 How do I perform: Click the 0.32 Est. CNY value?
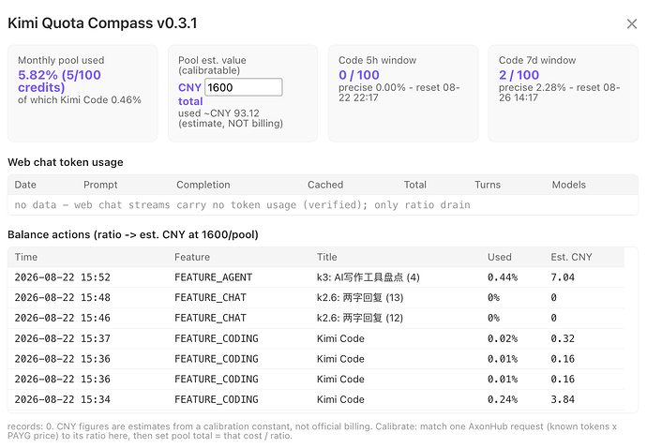563,338
